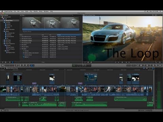
Task: Open the Modify menu
Action: tap(36, 12)
